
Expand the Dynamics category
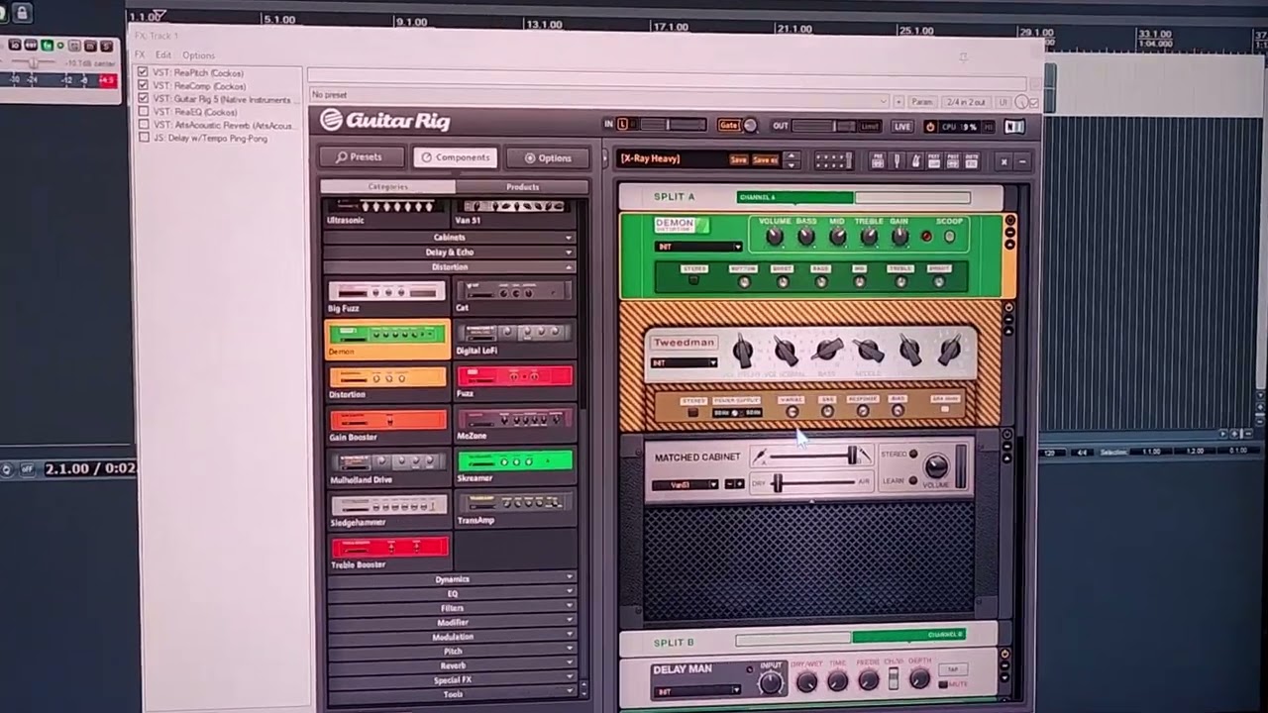pos(452,579)
